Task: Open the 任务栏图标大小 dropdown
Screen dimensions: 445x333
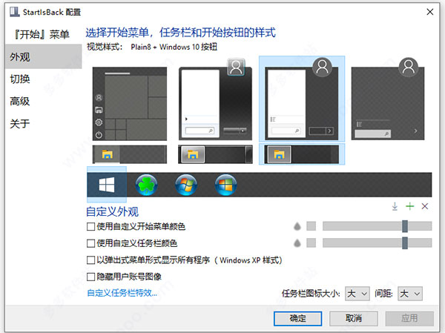Action: tap(357, 294)
